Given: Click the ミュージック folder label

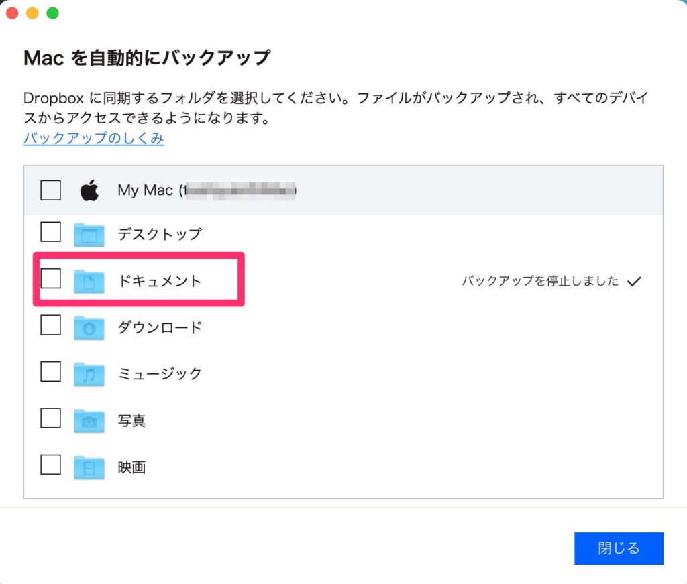Looking at the screenshot, I should pyautogui.click(x=160, y=374).
